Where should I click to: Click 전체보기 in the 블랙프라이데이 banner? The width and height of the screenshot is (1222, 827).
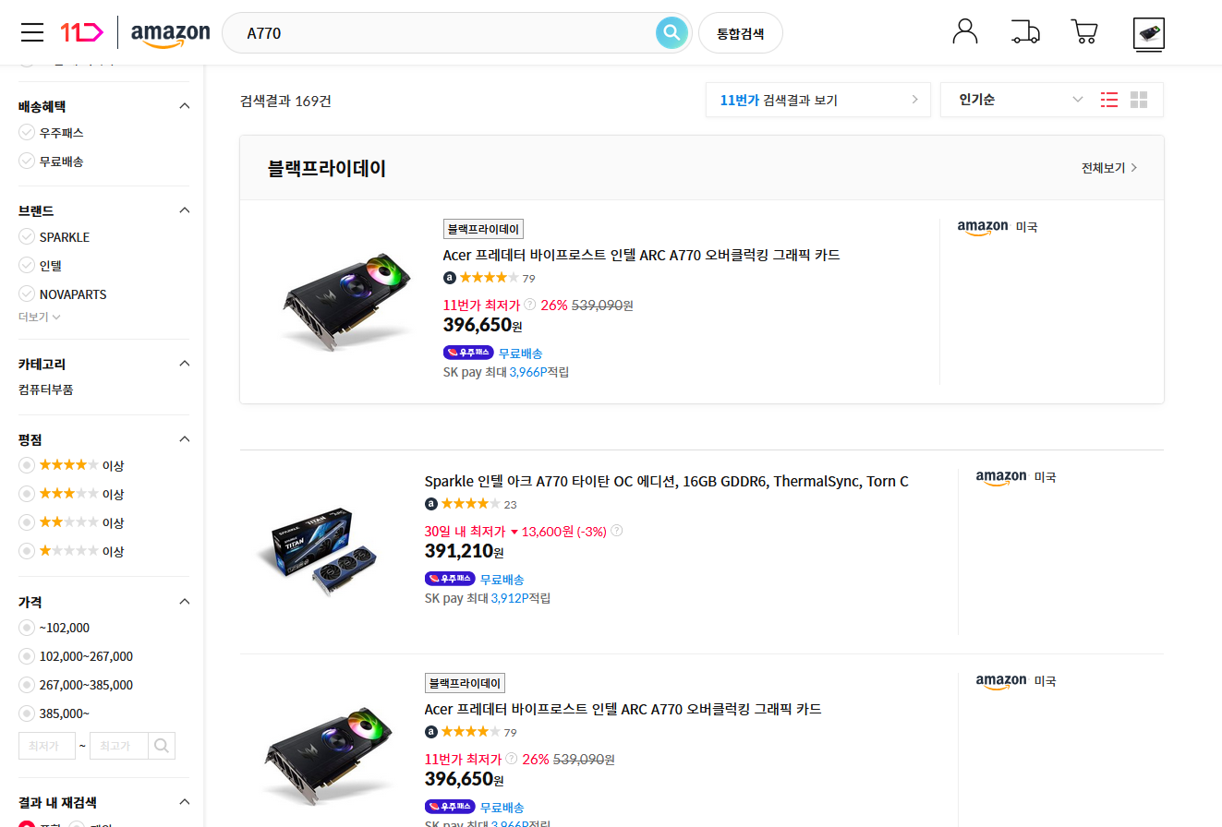pos(1109,168)
